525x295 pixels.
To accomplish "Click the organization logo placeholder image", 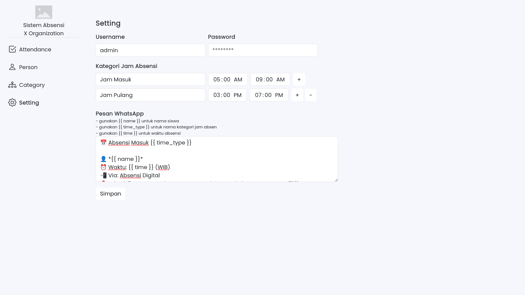I will 43,12.
